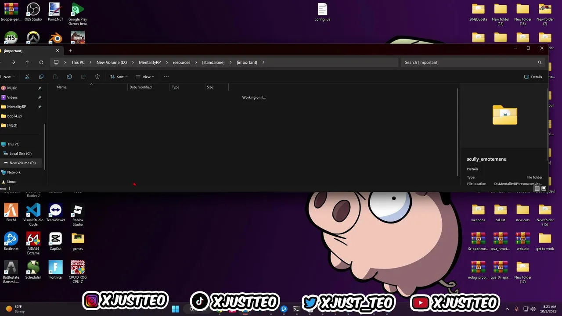Expand chevron after This PC breadcrumb
562x316 pixels.
point(90,62)
